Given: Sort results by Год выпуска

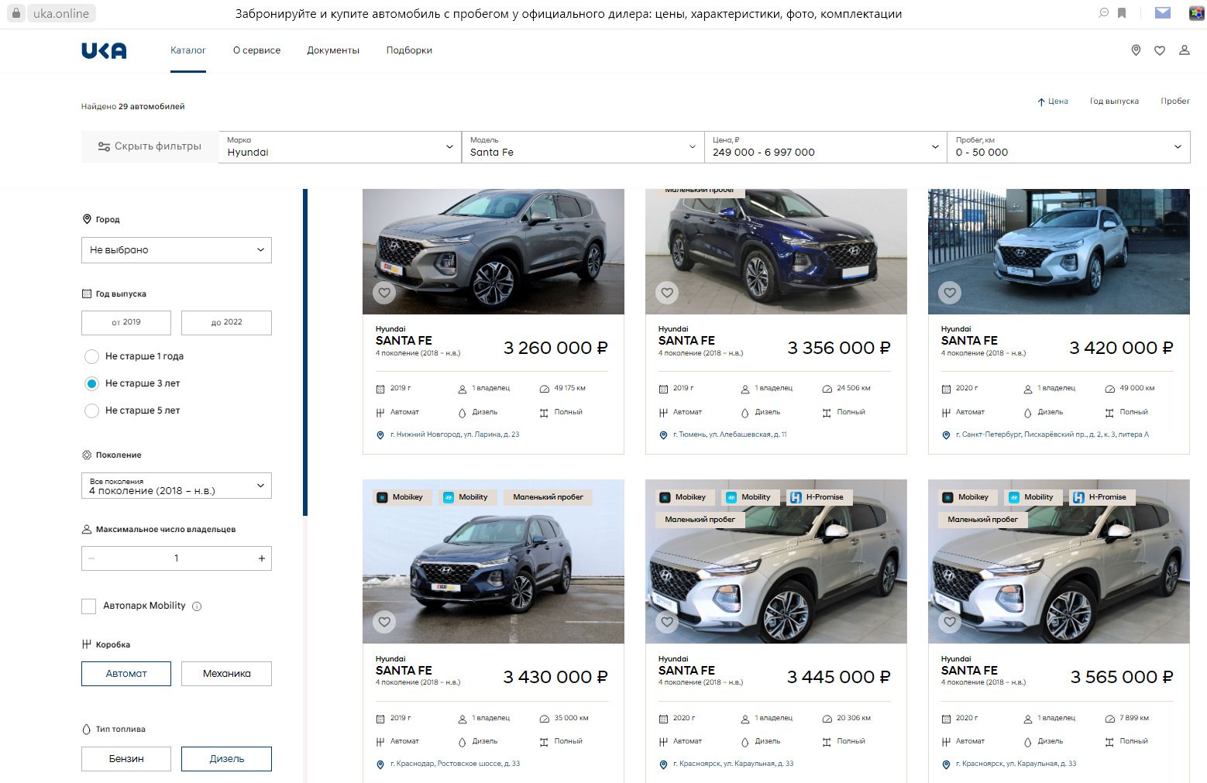Looking at the screenshot, I should 1114,101.
